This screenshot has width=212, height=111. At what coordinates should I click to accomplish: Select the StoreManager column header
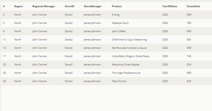click(x=92, y=6)
